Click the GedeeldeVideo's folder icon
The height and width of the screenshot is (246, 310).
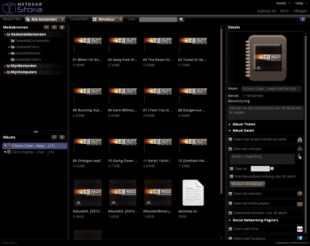pos(13,60)
